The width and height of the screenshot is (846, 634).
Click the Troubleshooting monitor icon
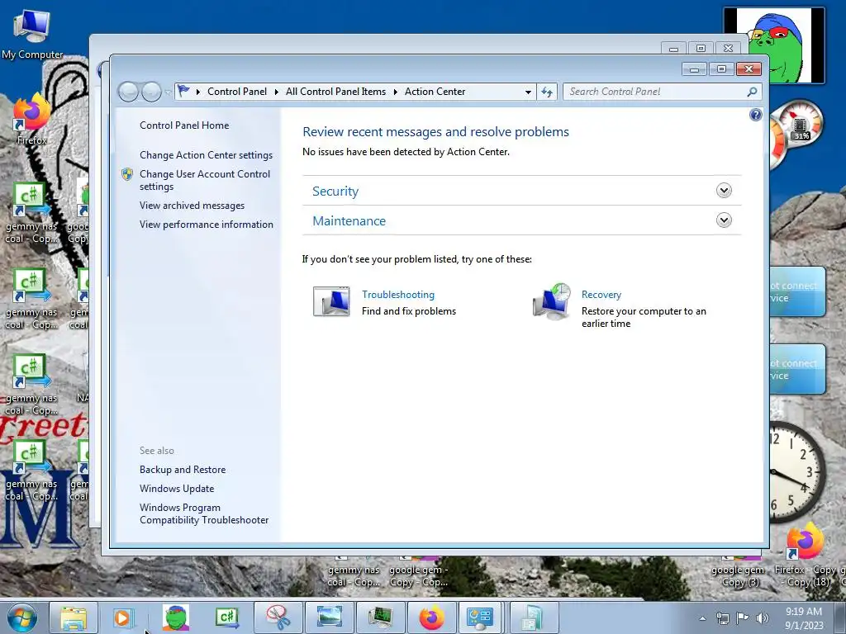tap(331, 301)
